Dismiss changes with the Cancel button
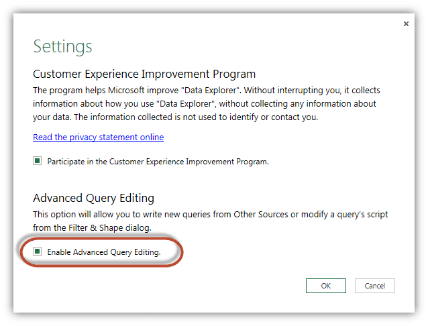 pyautogui.click(x=375, y=286)
